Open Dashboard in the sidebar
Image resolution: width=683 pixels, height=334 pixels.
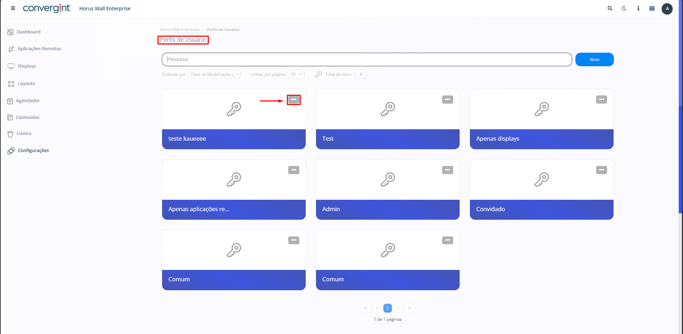28,32
